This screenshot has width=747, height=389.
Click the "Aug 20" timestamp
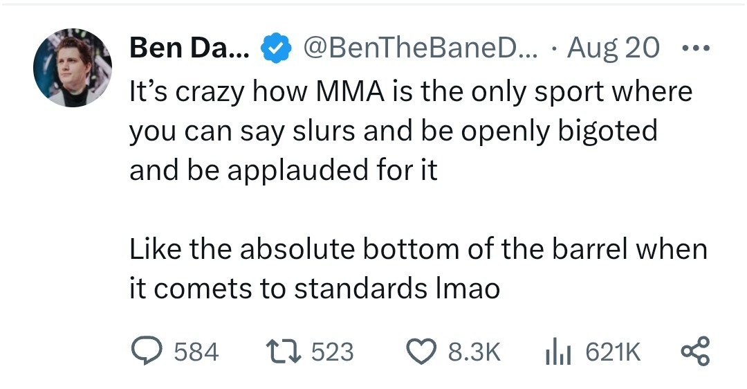pyautogui.click(x=613, y=48)
